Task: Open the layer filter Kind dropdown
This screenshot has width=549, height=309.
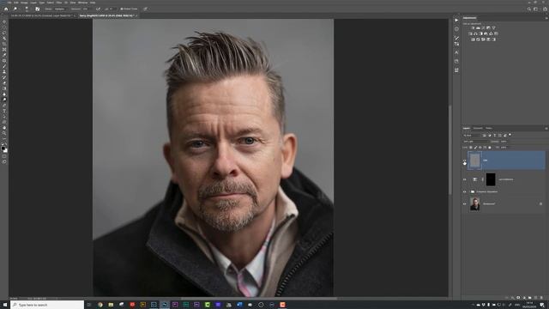Action: coord(472,136)
